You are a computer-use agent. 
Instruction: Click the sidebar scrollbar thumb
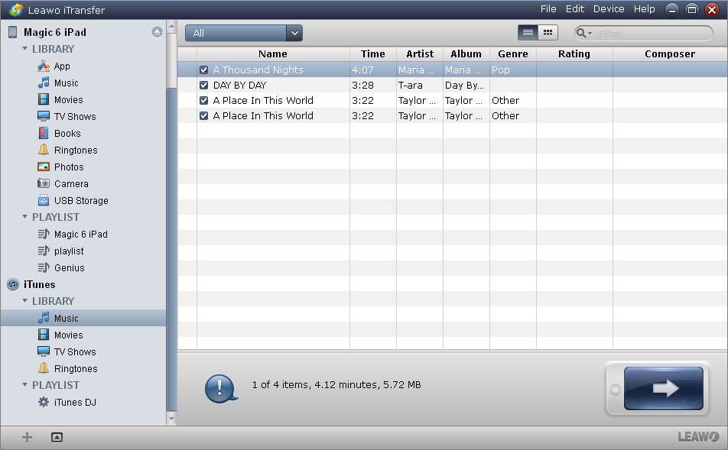point(171,248)
